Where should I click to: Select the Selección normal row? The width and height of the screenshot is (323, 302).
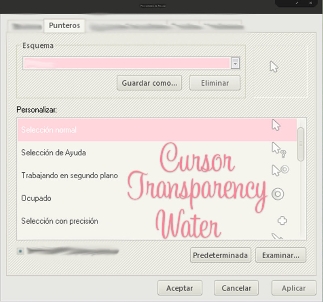[157, 130]
